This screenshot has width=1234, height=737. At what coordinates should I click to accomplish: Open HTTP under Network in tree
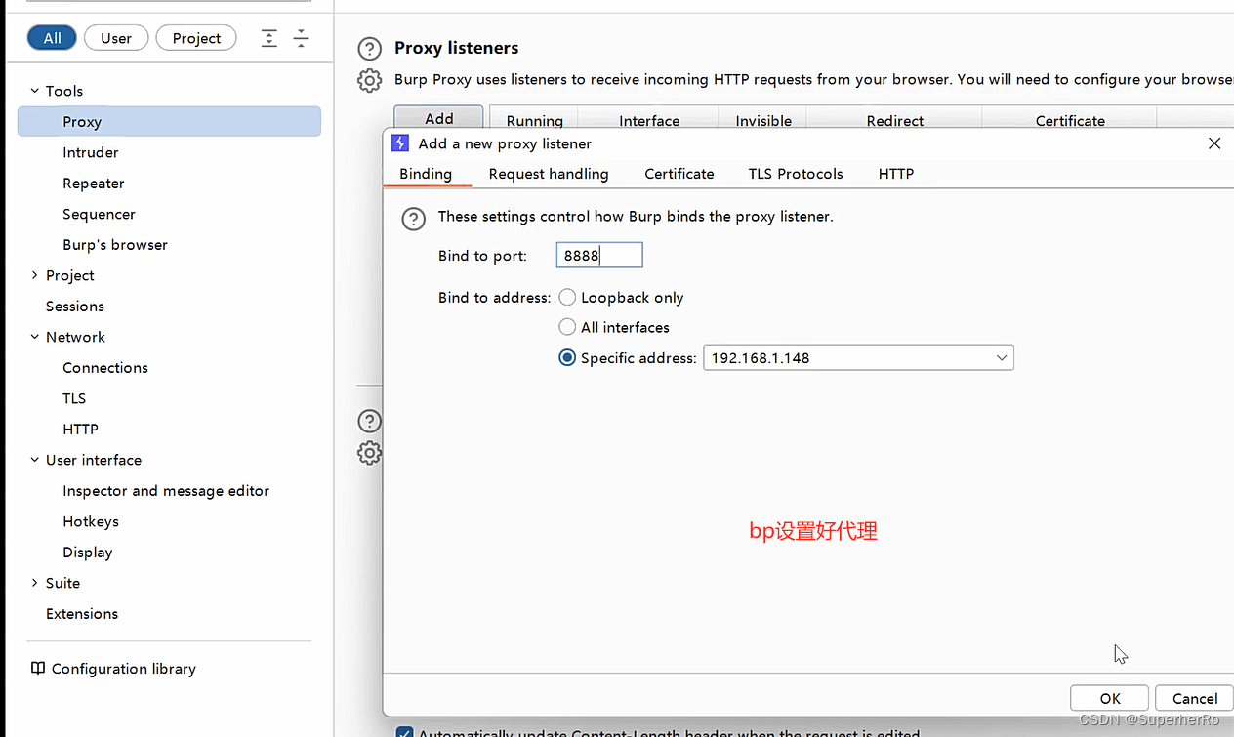coord(80,430)
